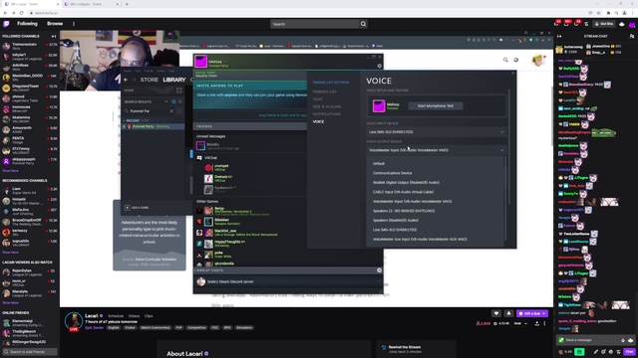Click Add a Game in Steam
This screenshot has height=358, width=638.
(x=137, y=208)
